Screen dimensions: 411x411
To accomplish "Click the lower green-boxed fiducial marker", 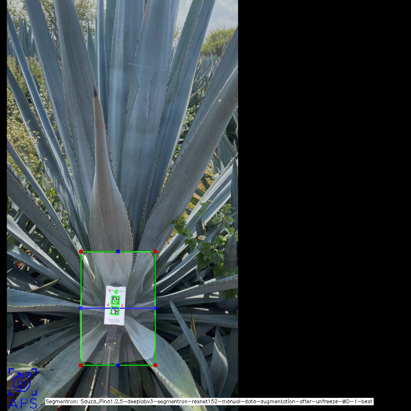I will coord(115,311).
